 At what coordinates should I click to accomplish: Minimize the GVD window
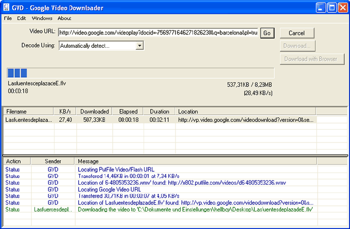(321, 8)
